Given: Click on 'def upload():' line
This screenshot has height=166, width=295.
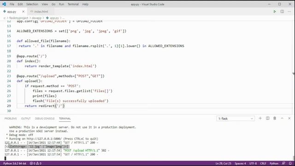Looking at the screenshot, I should [29, 81].
